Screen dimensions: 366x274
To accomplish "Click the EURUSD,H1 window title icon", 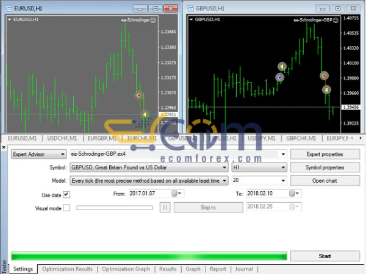I will coord(9,9).
